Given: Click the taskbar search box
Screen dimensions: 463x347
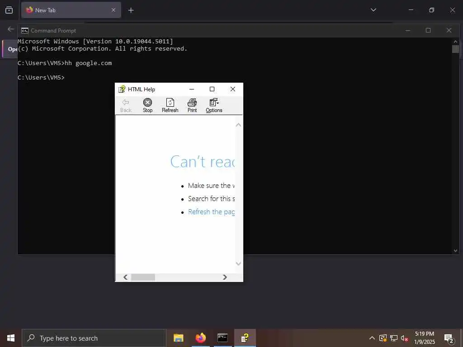Looking at the screenshot, I should [94, 338].
